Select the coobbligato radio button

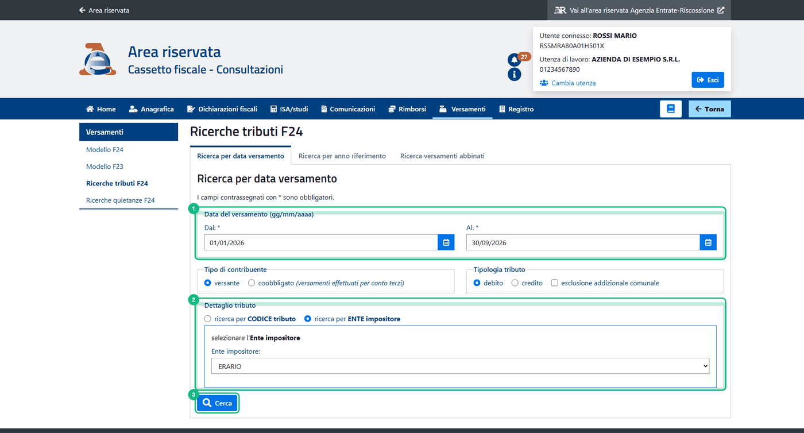coord(252,283)
